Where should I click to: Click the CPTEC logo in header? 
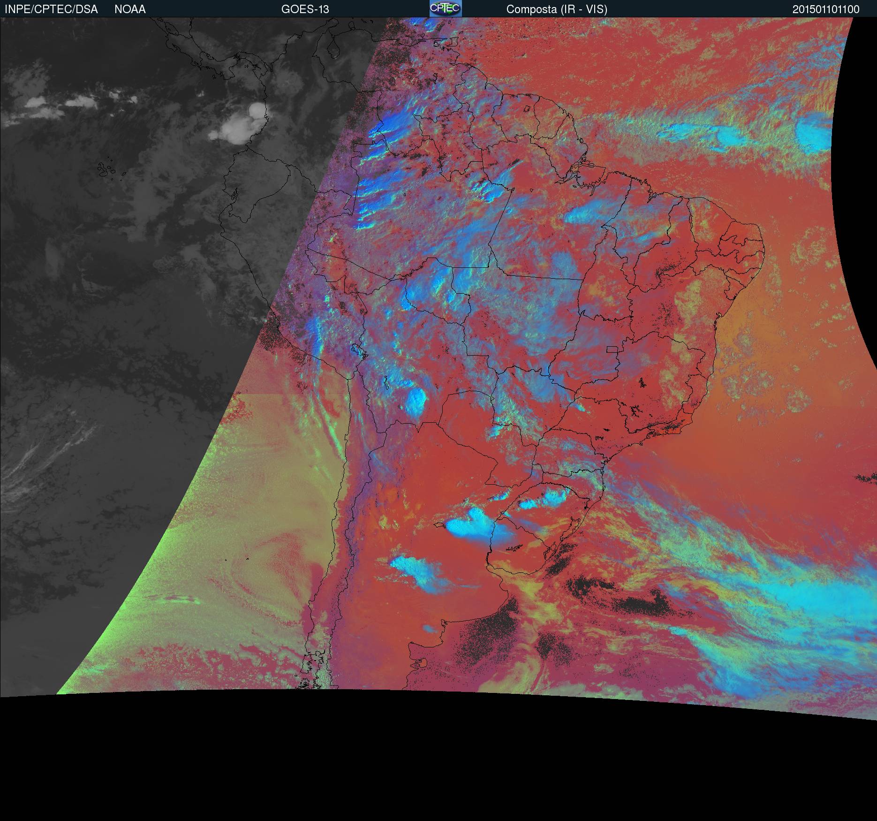point(445,8)
